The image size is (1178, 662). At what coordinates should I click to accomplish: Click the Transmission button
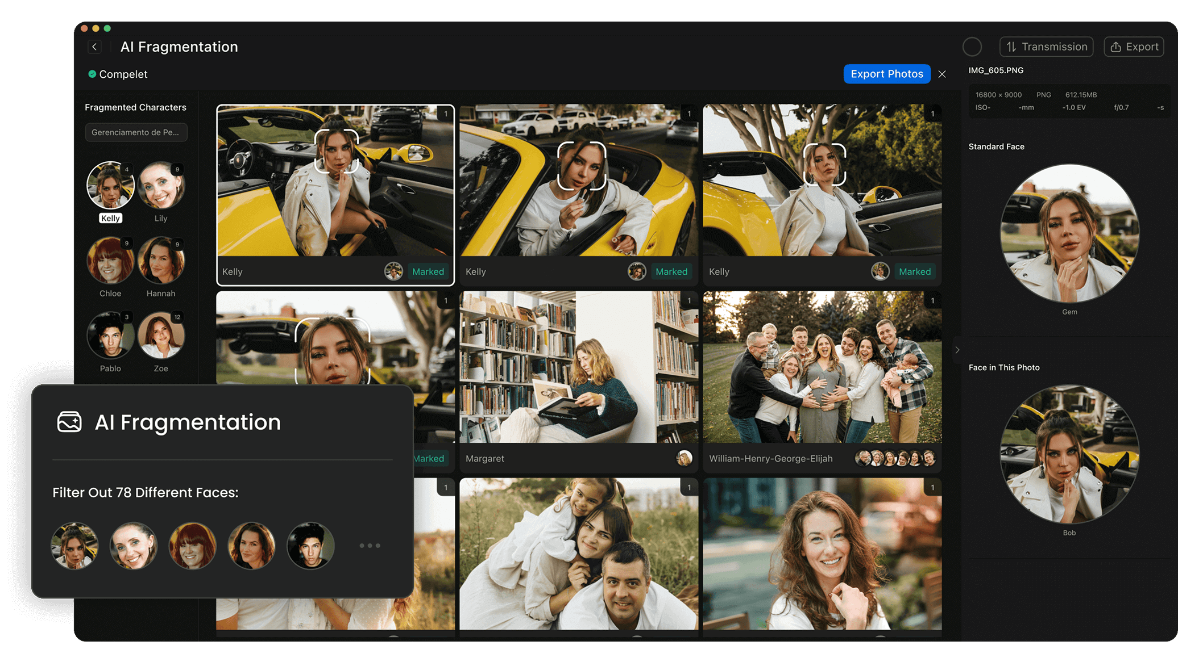pyautogui.click(x=1046, y=47)
